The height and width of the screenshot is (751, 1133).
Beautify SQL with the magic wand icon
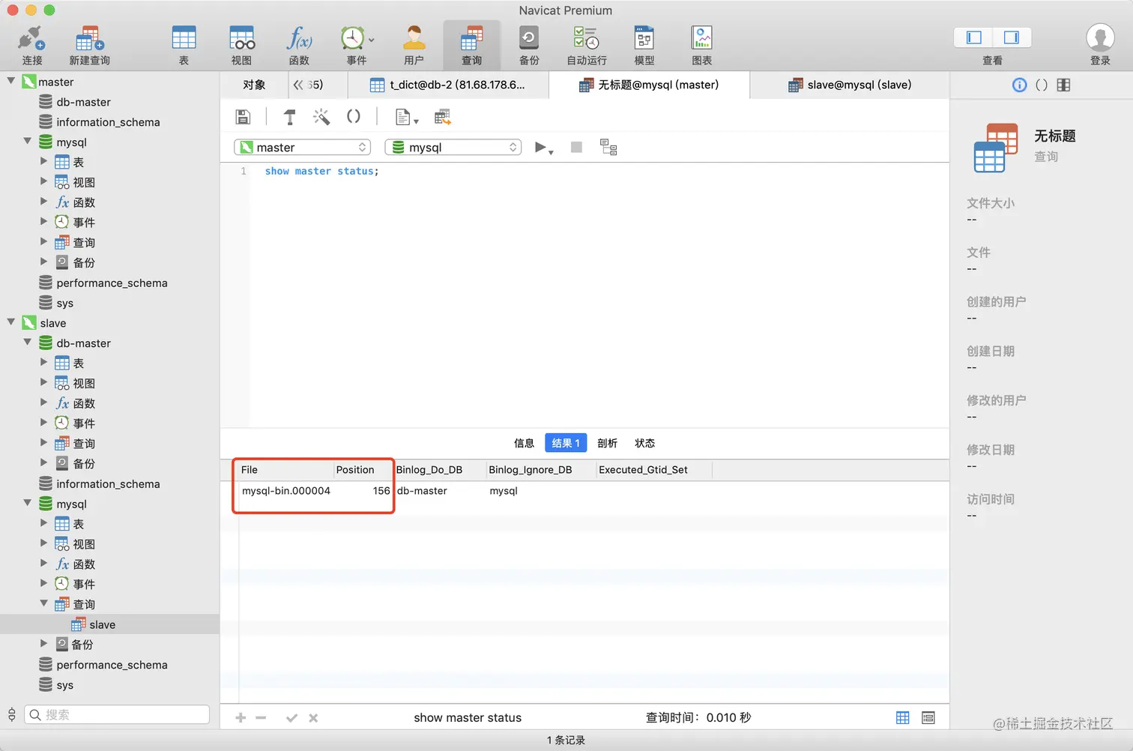tap(321, 117)
